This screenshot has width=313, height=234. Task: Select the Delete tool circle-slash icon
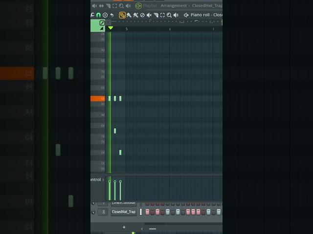tap(142, 15)
